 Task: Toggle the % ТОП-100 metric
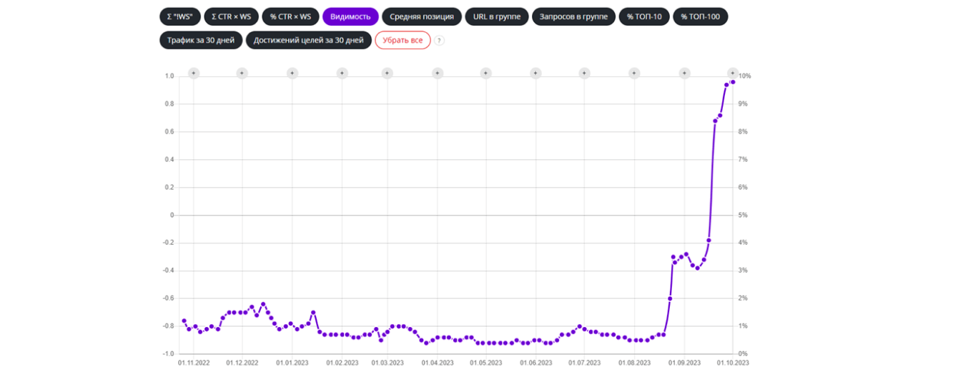pyautogui.click(x=701, y=16)
